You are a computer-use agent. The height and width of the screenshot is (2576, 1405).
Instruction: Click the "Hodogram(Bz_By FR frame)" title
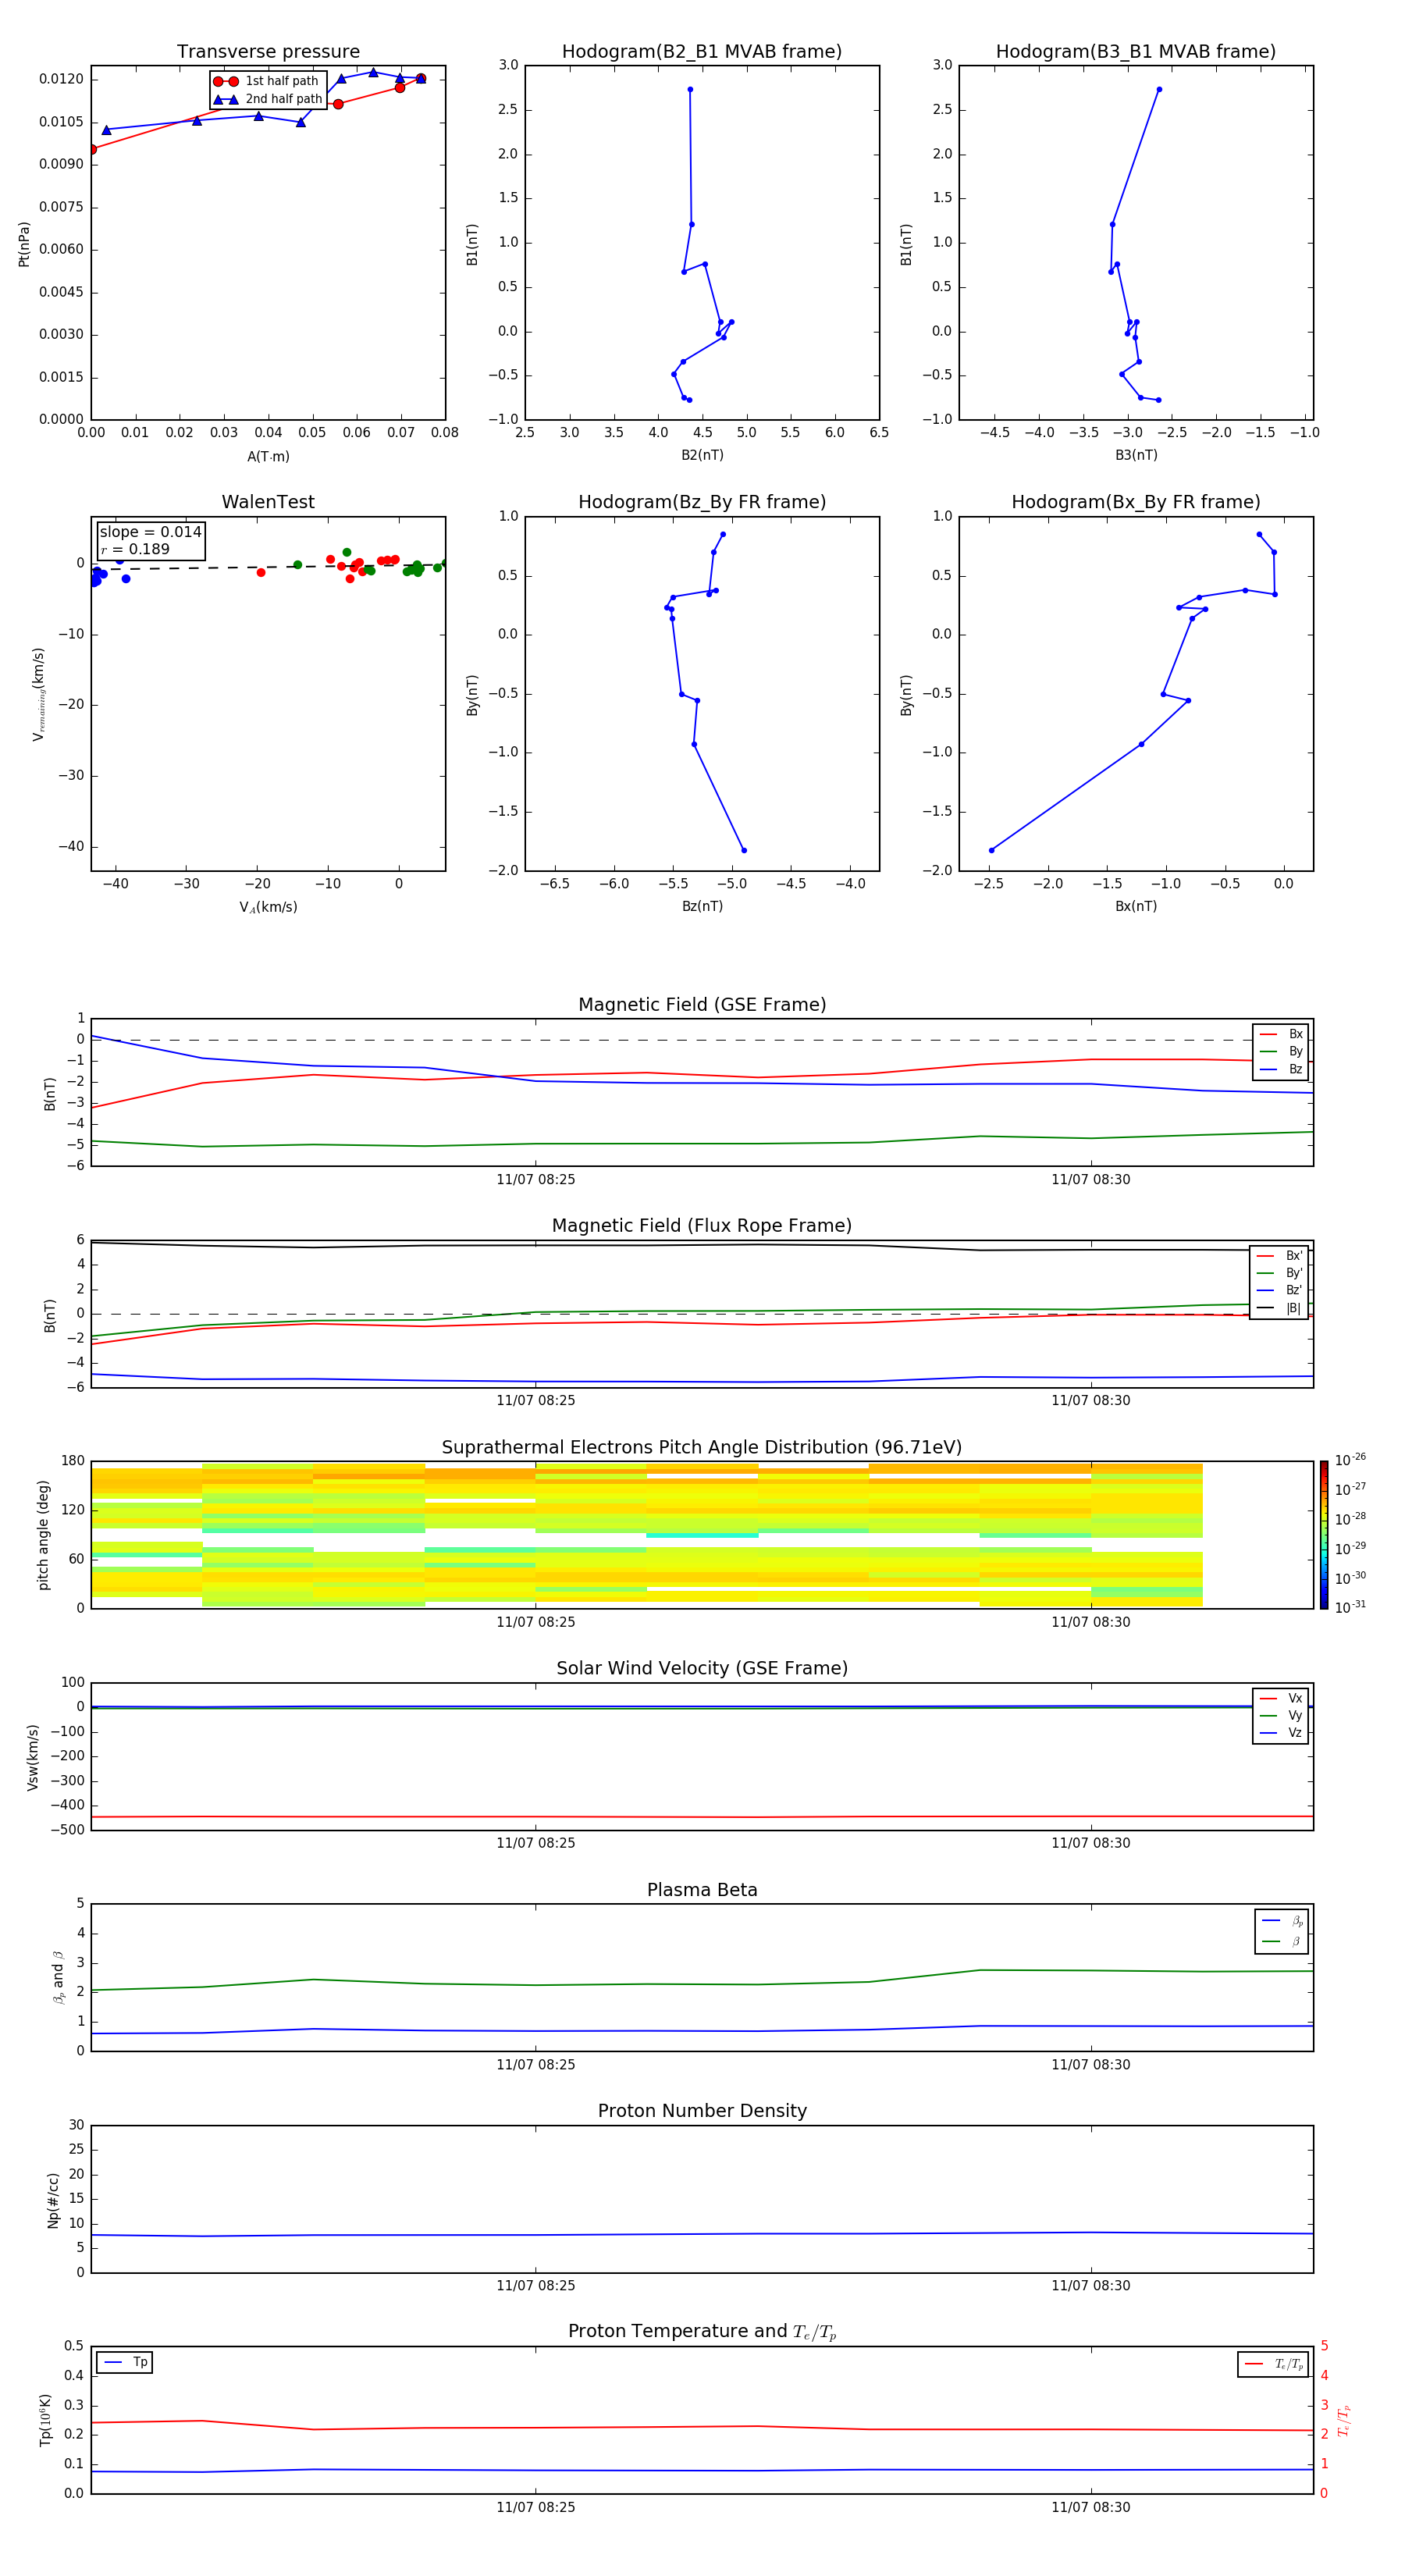tap(702, 502)
